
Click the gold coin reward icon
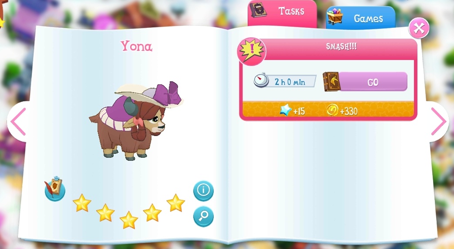click(x=333, y=110)
